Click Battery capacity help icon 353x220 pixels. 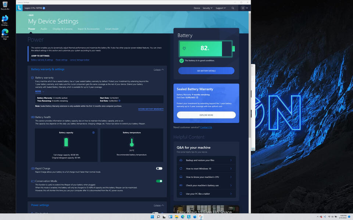(93, 133)
